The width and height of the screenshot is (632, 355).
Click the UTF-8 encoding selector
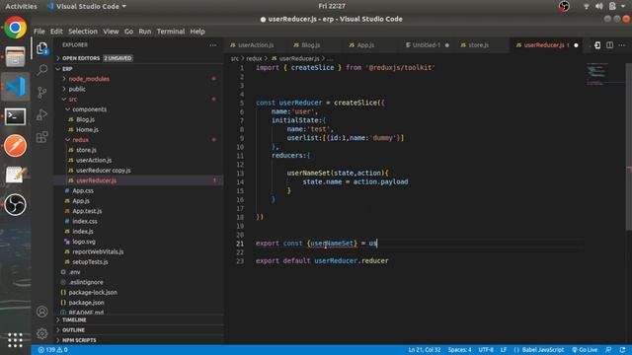(x=486, y=350)
